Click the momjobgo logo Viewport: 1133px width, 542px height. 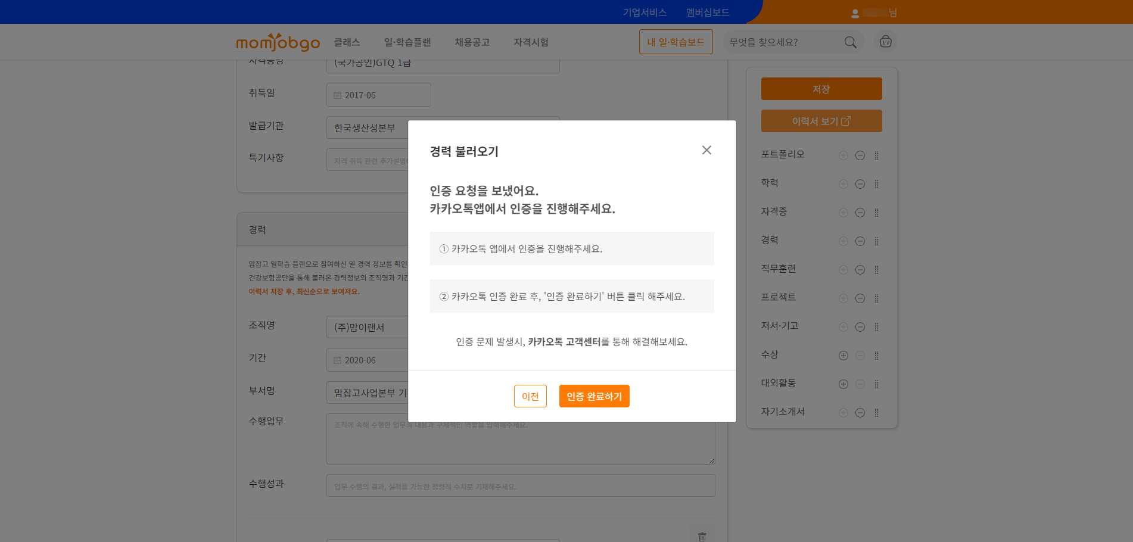coord(278,42)
